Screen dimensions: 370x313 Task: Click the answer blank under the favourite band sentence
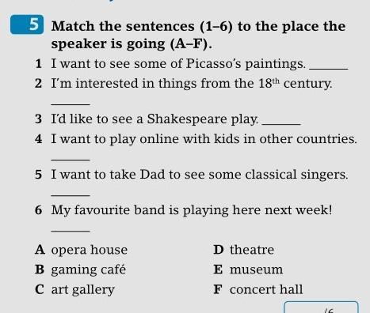(x=71, y=231)
